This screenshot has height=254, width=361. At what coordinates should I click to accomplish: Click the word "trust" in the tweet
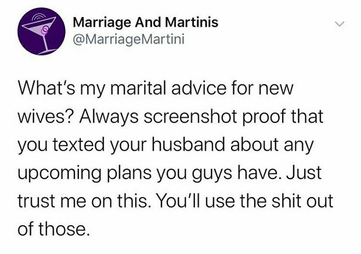tap(36, 201)
